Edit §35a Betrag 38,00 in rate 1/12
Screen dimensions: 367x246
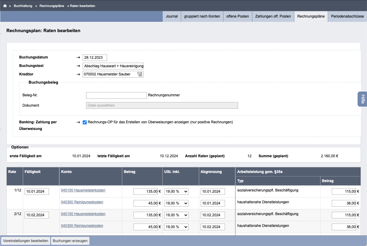coord(344,203)
